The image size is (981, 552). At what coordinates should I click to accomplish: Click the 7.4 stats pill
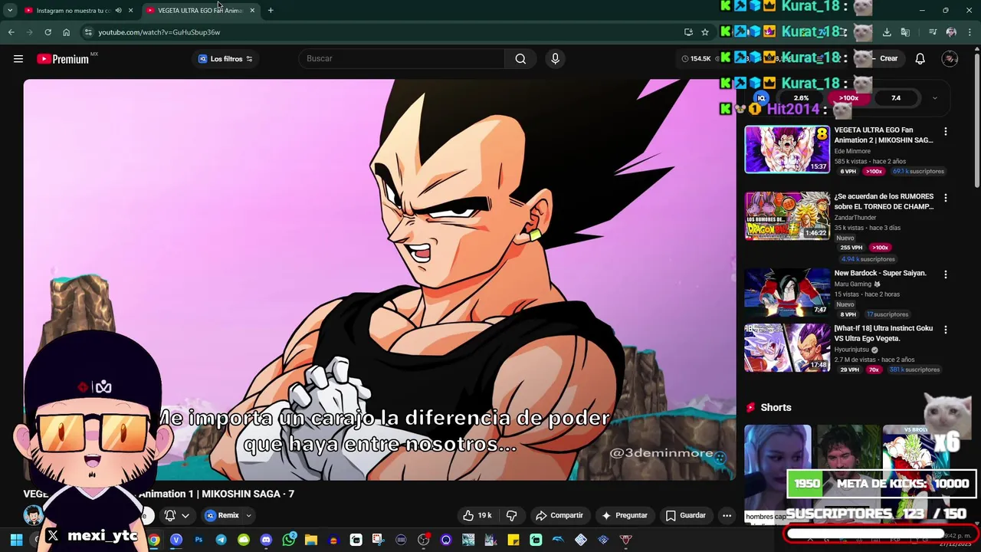[x=896, y=98]
